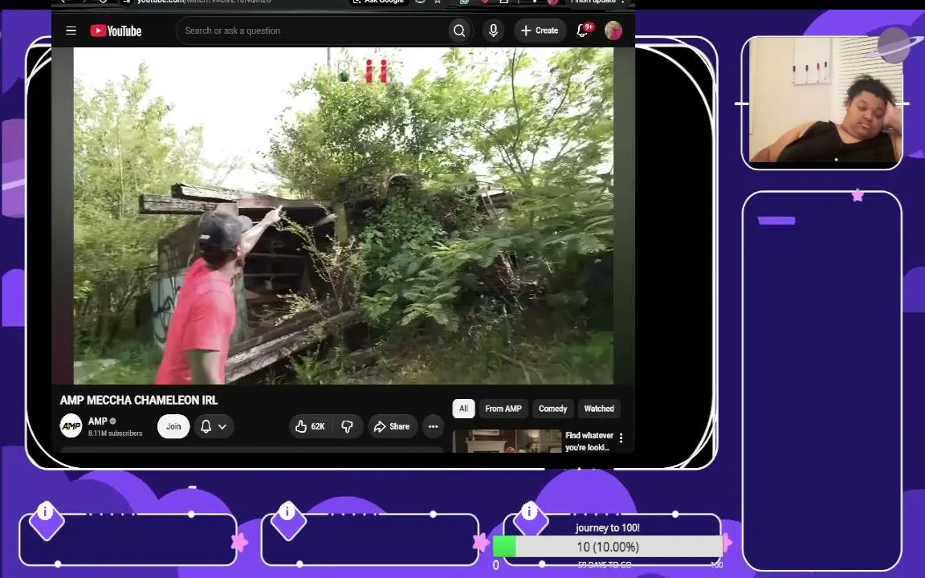Focus the 'Search or ask a question' field

click(x=312, y=31)
